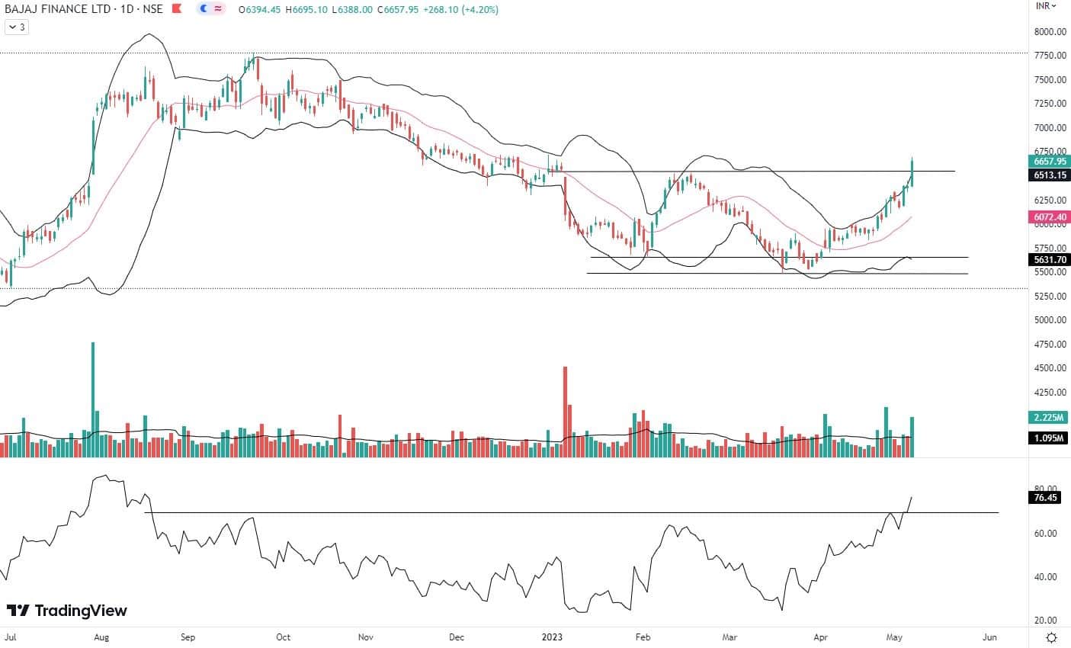Image resolution: width=1071 pixels, height=648 pixels.
Task: Click the 6513.15 horizontal line price label
Action: click(x=1049, y=175)
